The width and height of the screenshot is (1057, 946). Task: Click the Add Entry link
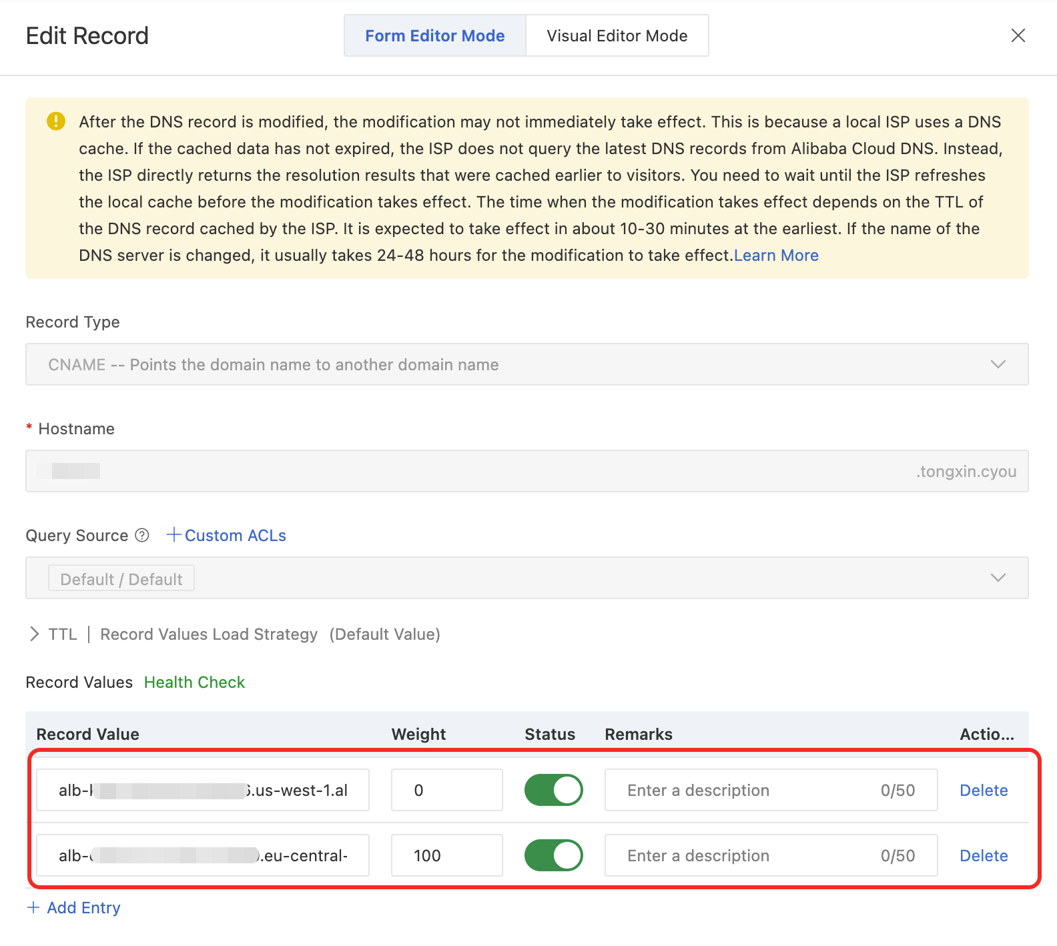[83, 908]
